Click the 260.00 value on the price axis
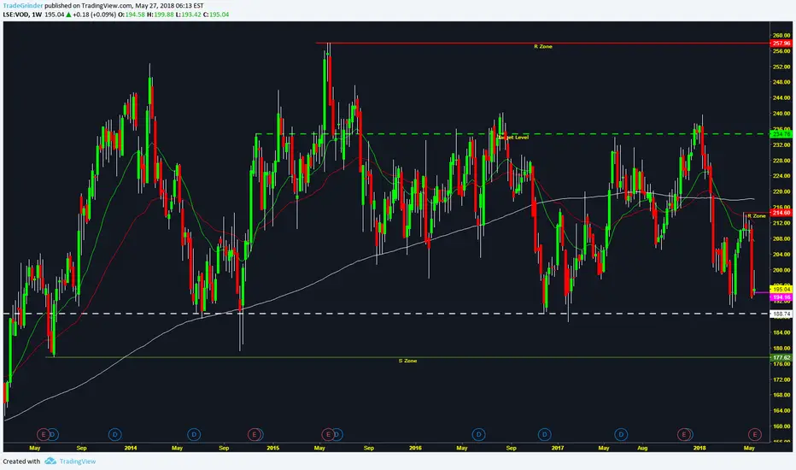The image size is (796, 470). tap(781, 36)
